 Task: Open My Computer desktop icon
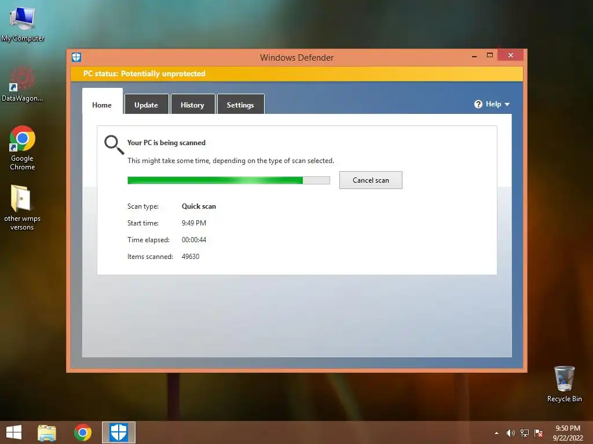[23, 23]
